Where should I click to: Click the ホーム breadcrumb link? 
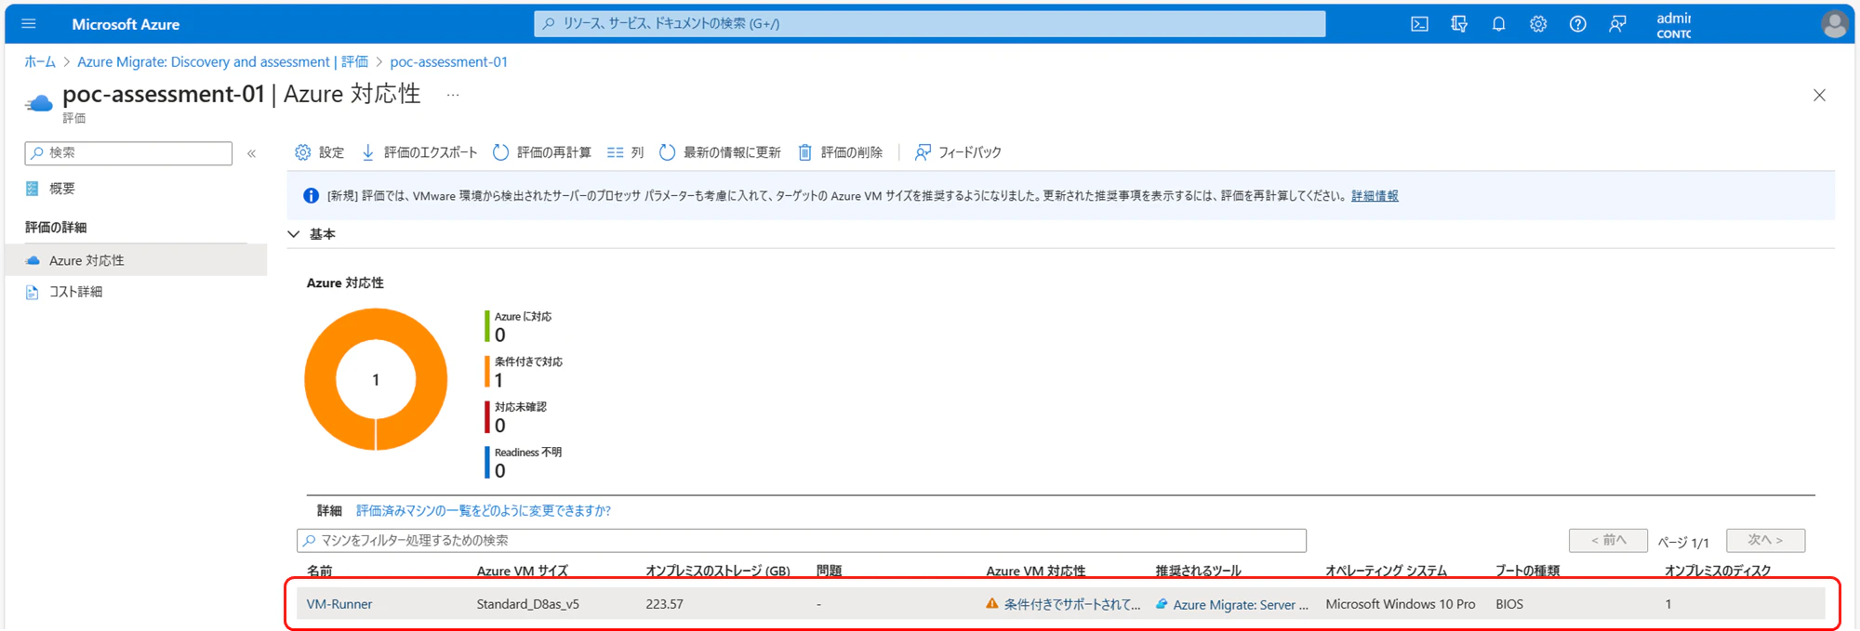click(40, 61)
